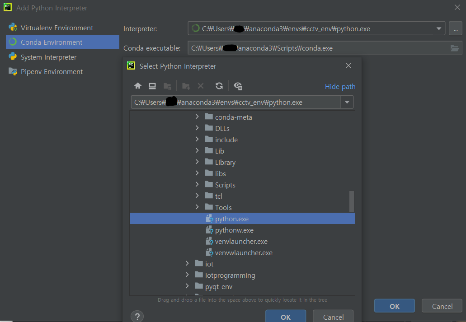Click the tcl folder icon
The height and width of the screenshot is (322, 466).
pyautogui.click(x=209, y=196)
